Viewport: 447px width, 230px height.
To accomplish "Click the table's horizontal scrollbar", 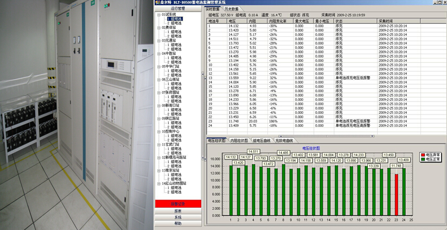I will pyautogui.click(x=325, y=136).
